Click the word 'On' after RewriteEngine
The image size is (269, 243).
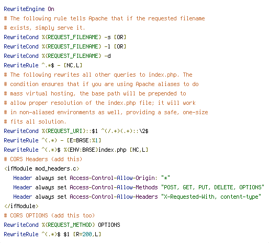[x=51, y=9]
